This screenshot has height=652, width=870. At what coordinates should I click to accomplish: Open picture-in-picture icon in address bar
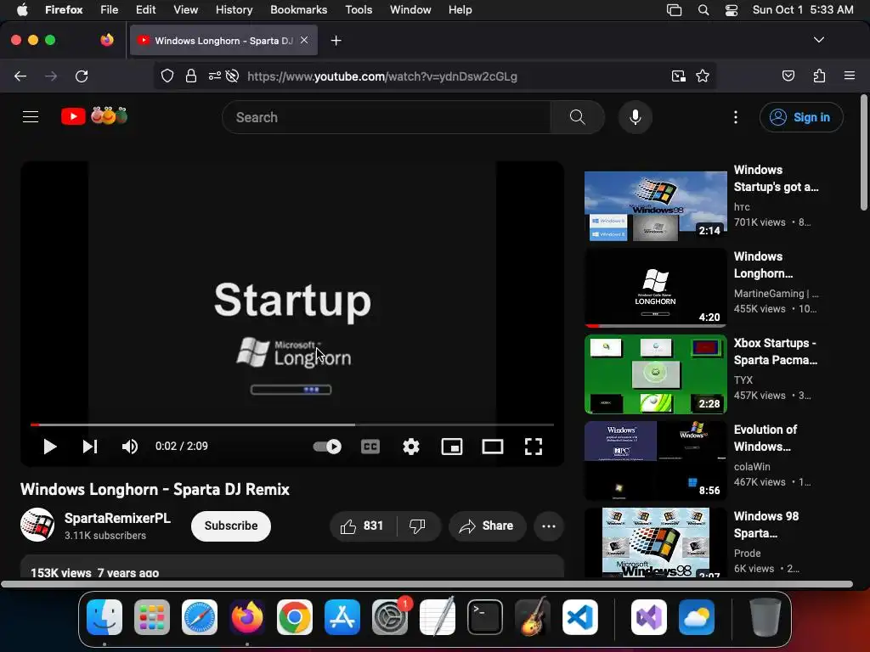point(678,76)
